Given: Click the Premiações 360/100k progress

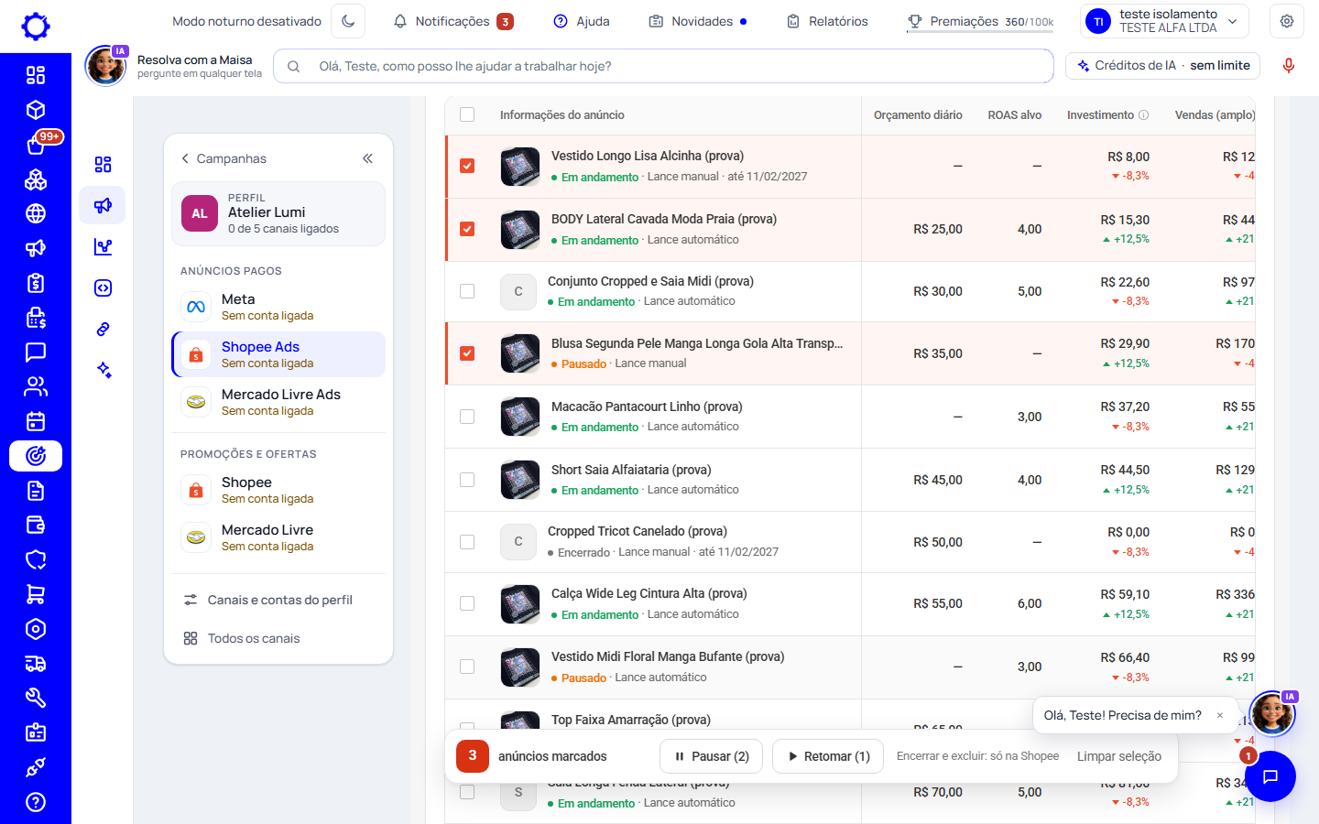Looking at the screenshot, I should click(x=980, y=21).
